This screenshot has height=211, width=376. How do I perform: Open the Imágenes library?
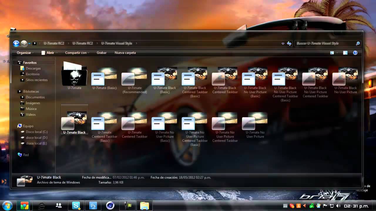point(33,103)
